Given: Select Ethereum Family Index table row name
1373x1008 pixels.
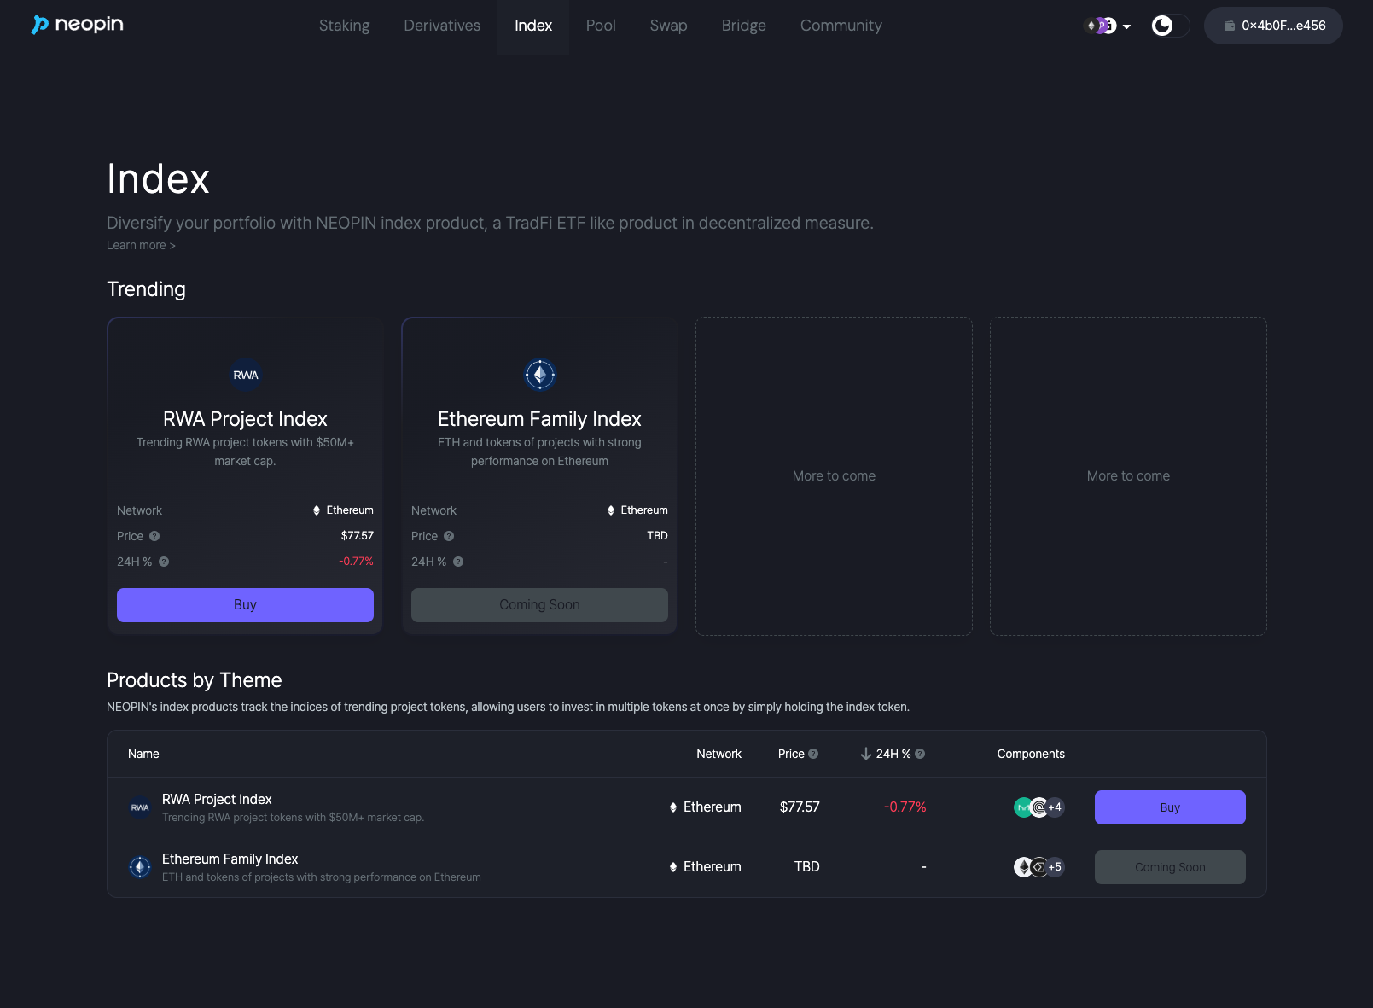Looking at the screenshot, I should [230, 859].
